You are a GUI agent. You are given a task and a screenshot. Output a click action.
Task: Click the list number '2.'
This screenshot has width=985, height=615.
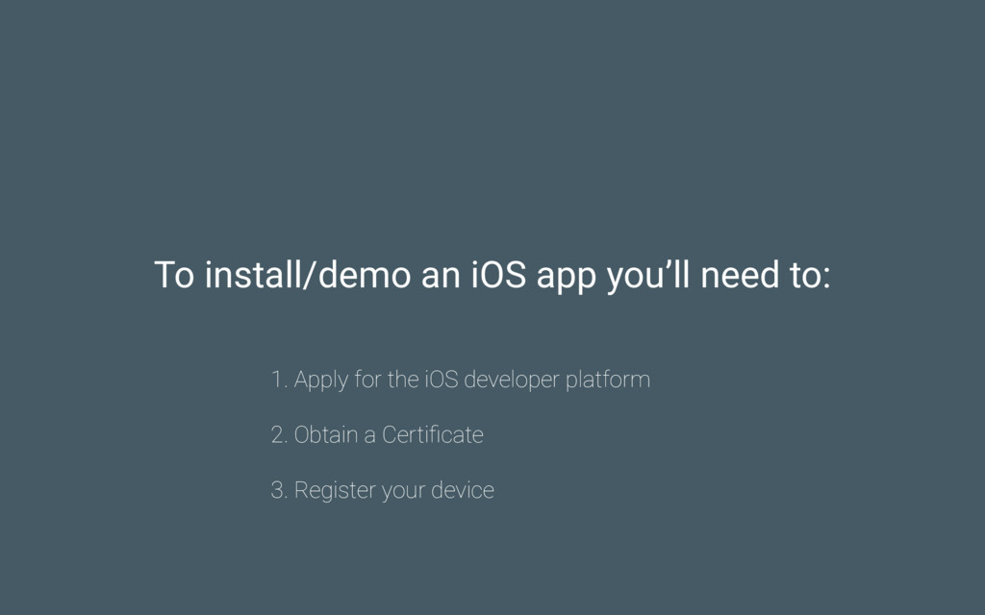279,435
